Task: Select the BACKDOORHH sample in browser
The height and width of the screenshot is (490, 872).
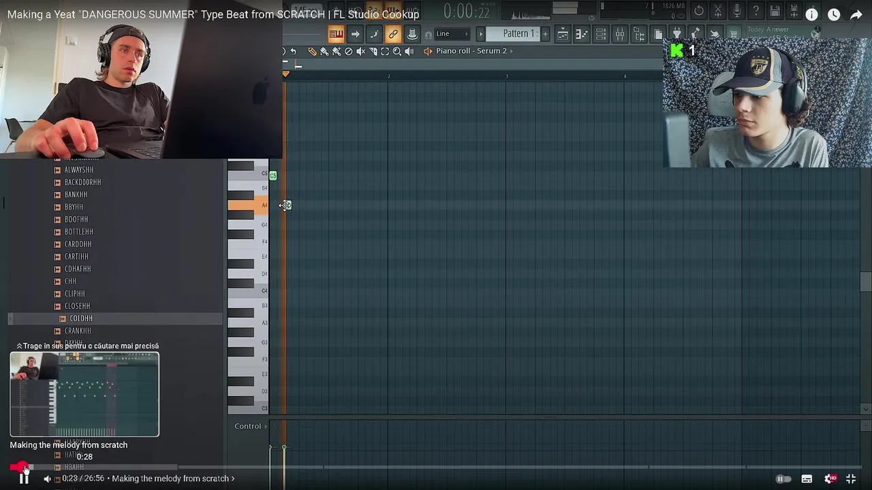Action: click(x=82, y=182)
